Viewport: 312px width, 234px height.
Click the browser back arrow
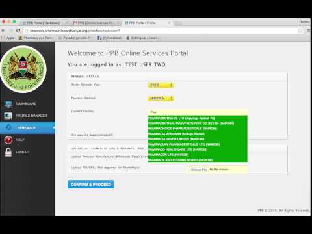3,31
